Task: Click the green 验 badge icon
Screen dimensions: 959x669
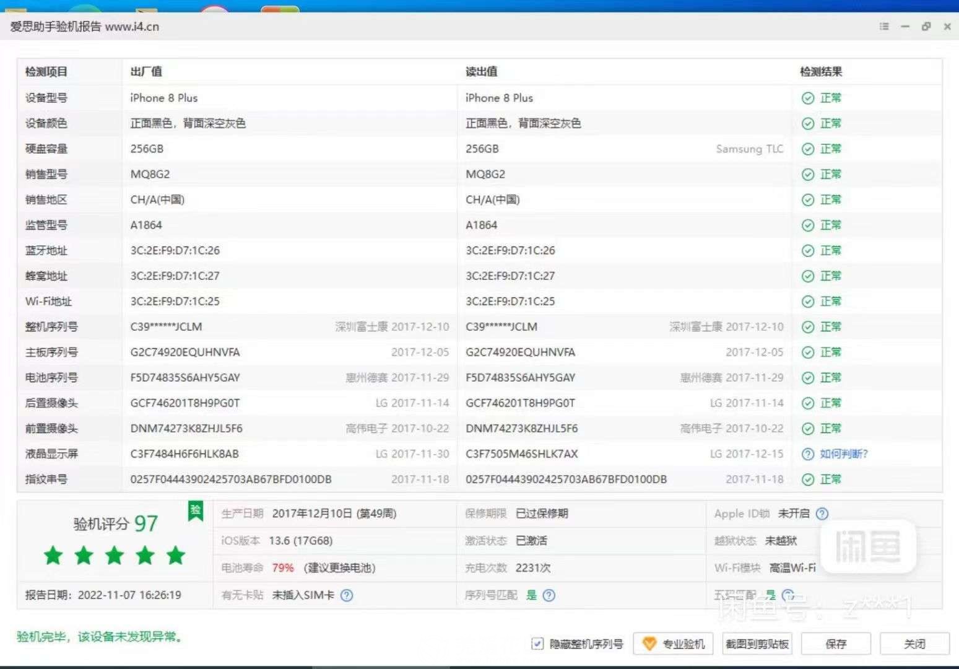Action: pos(196,511)
